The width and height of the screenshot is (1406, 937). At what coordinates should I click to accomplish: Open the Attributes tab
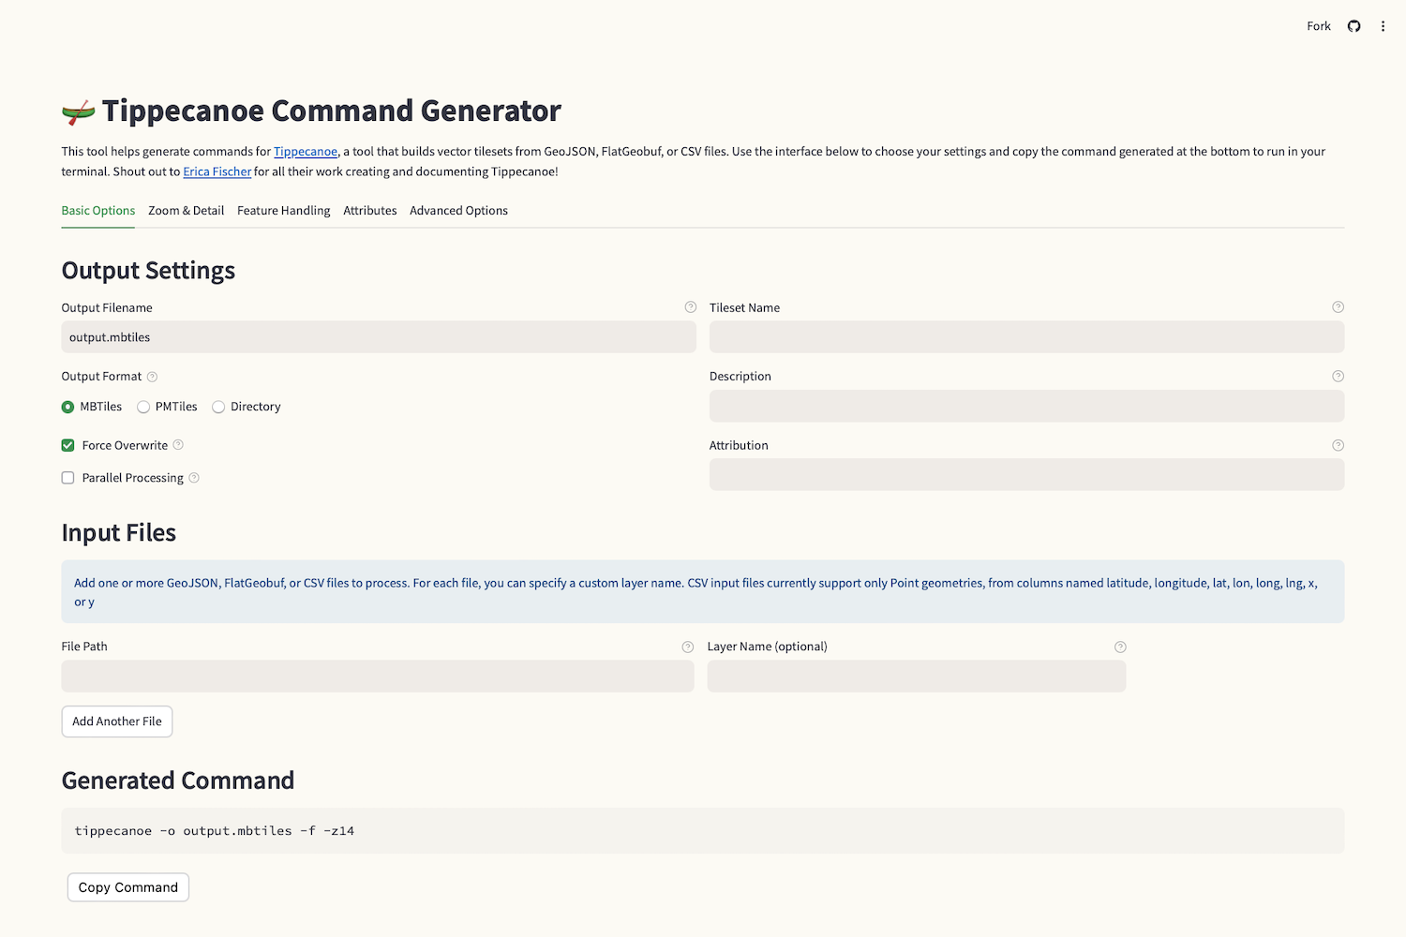pos(370,211)
